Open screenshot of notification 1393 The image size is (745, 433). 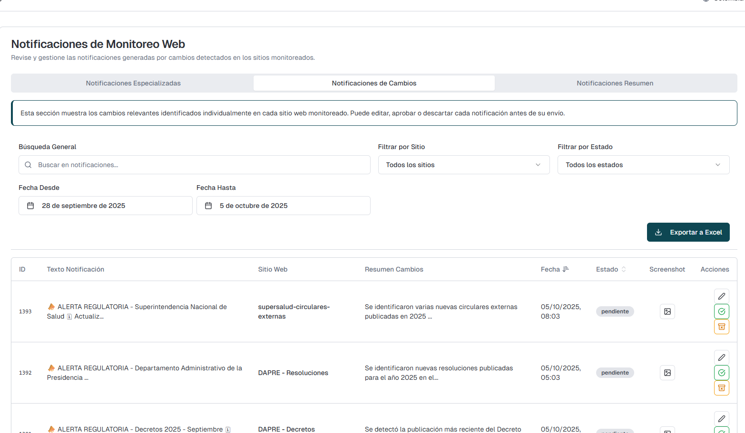(667, 311)
